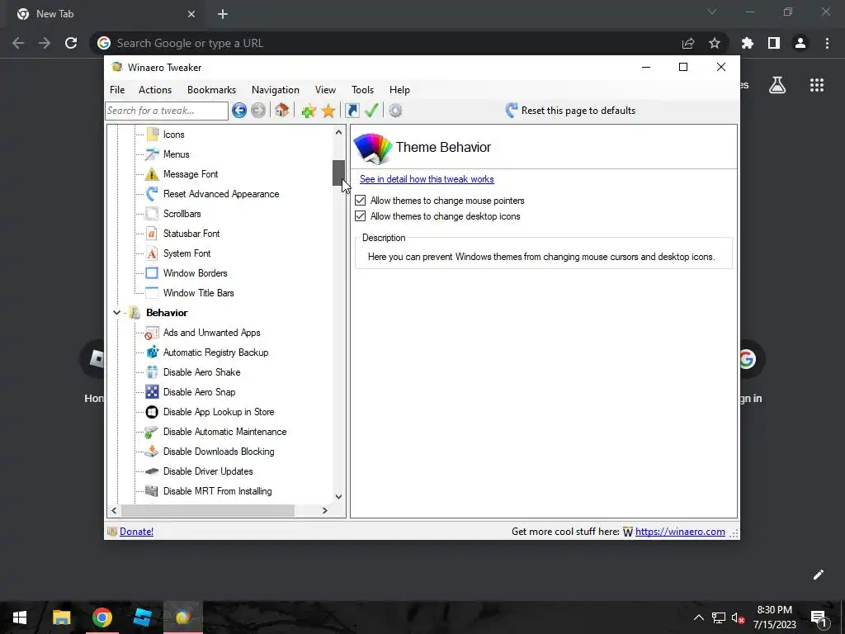Open the Bookmarks menu
This screenshot has height=634, width=845.
click(x=212, y=90)
